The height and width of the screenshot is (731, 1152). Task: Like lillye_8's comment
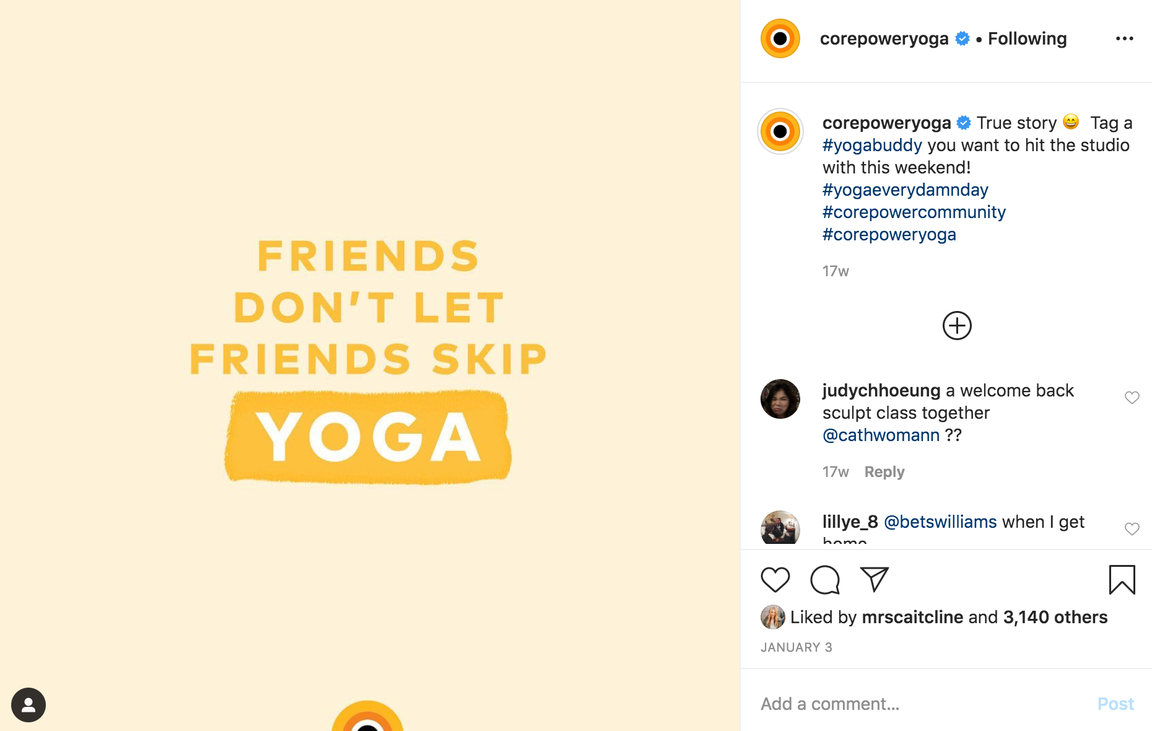click(x=1132, y=529)
